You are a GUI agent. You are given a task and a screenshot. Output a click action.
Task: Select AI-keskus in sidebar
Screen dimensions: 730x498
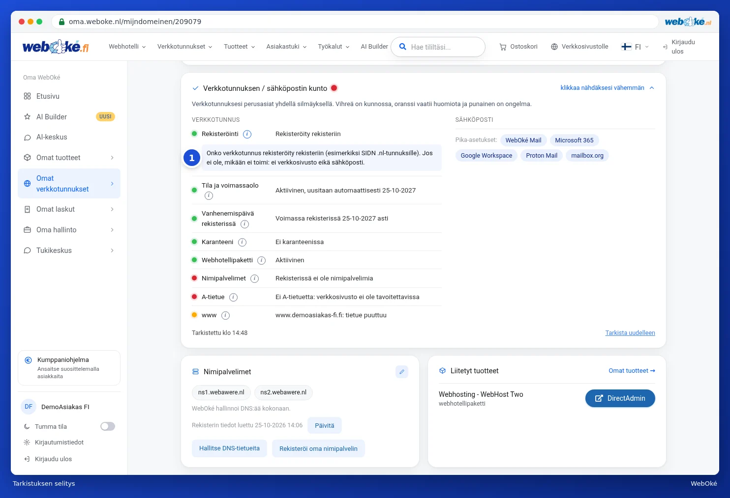tap(69, 138)
